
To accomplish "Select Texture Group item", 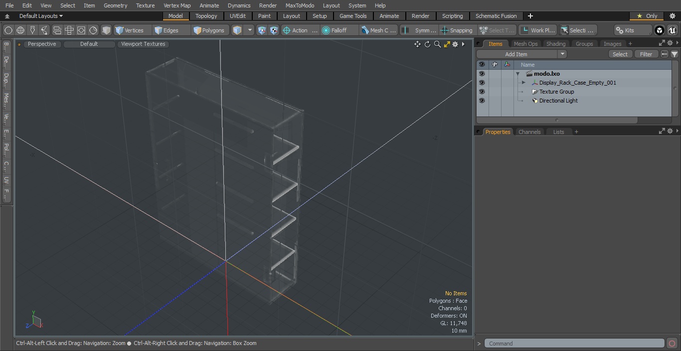I will [x=556, y=92].
